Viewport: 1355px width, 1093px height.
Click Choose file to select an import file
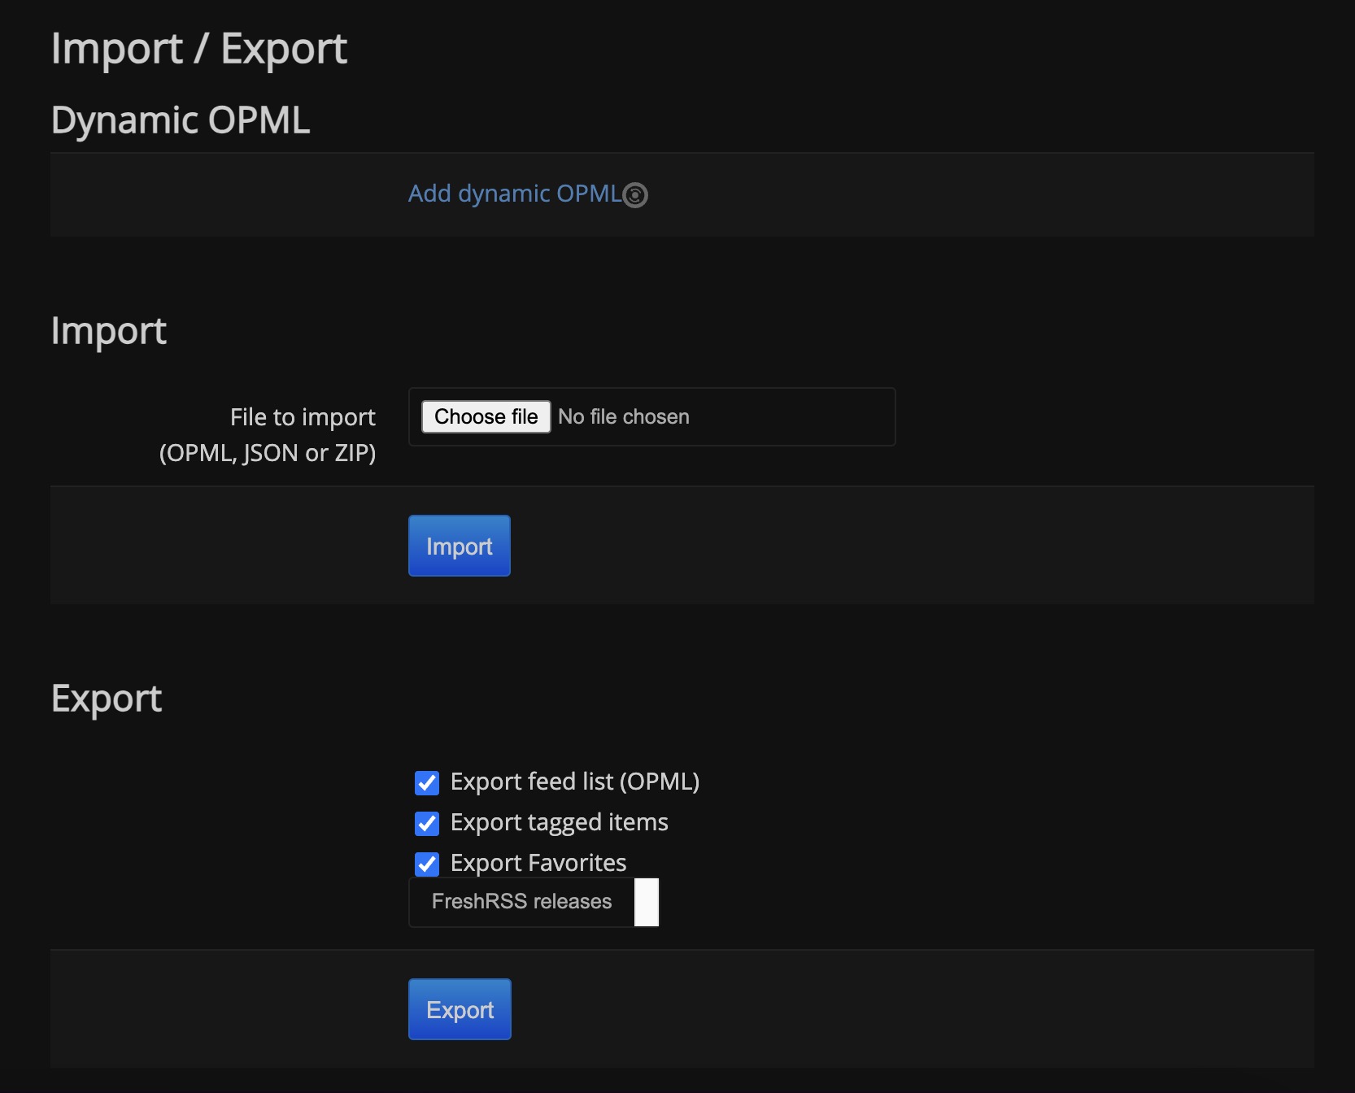pyautogui.click(x=485, y=416)
